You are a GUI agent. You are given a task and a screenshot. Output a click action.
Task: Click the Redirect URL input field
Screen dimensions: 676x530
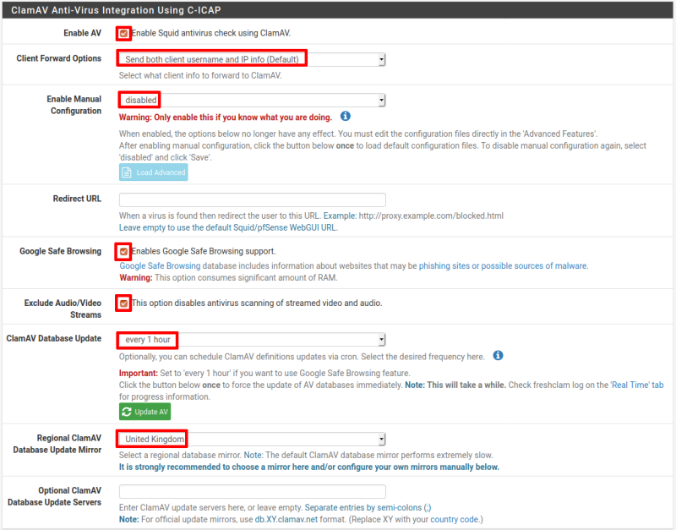pos(252,199)
